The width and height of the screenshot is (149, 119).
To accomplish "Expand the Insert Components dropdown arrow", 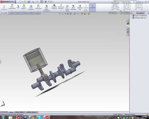I will [12, 11].
